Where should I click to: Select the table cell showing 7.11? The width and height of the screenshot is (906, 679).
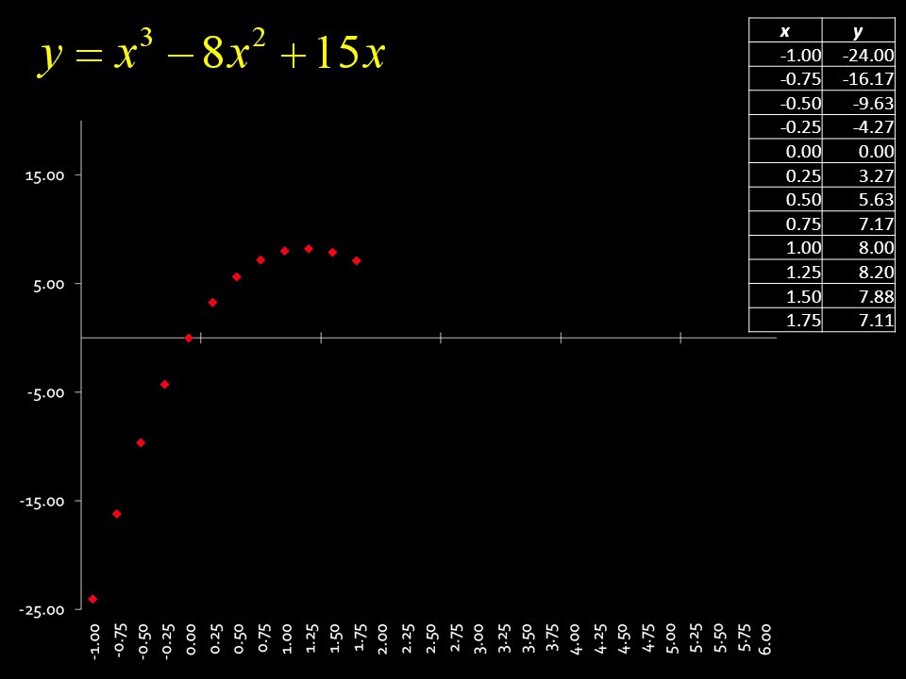(x=859, y=320)
